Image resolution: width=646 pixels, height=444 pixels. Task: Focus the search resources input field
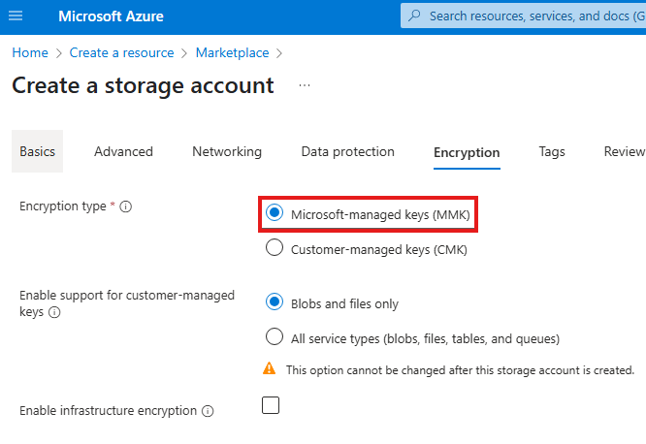tap(535, 16)
